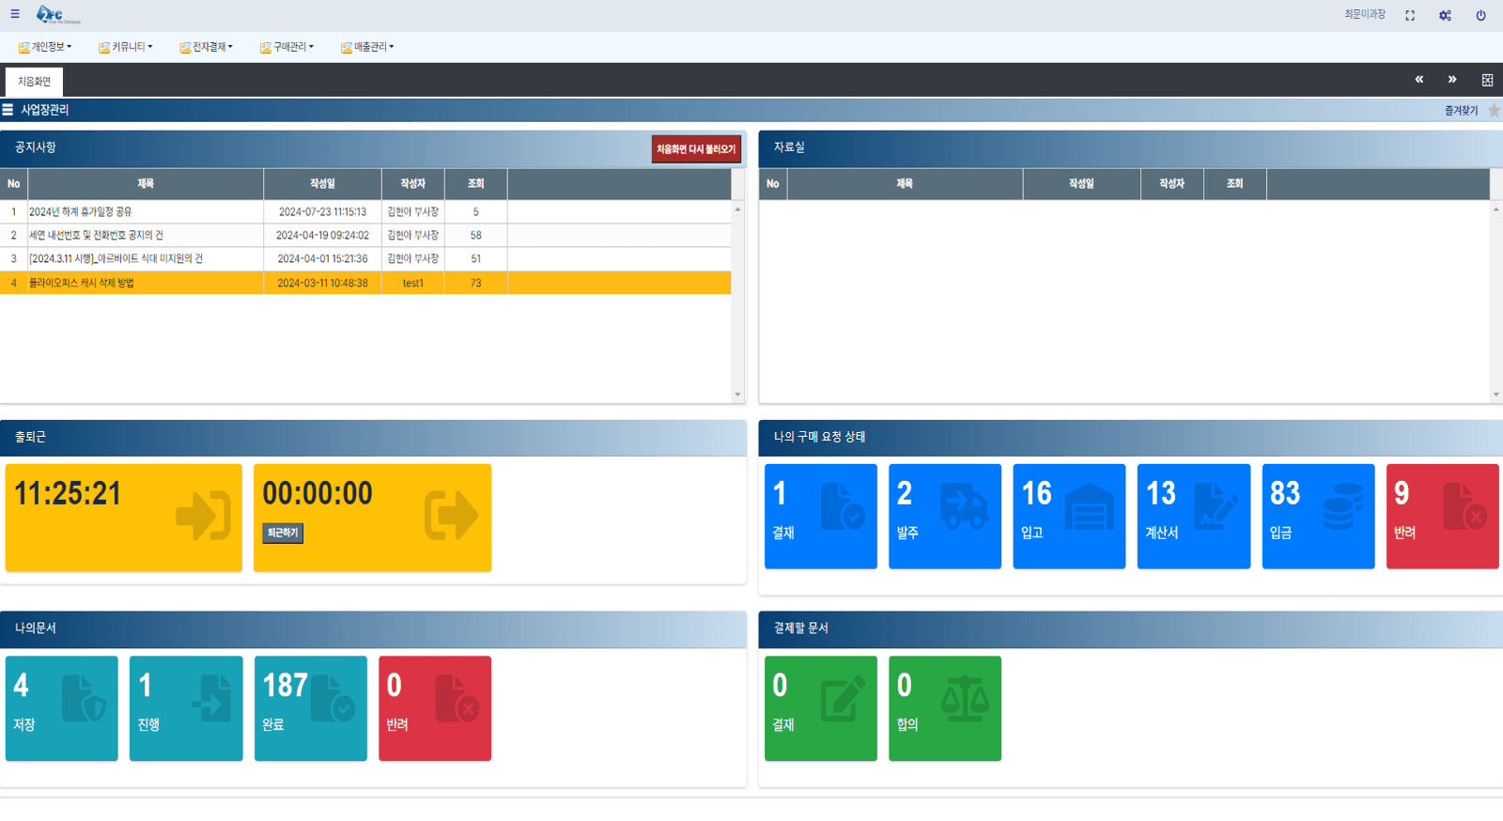Click the 공지사항 list vertical scrollbar
Image resolution: width=1503 pixels, height=821 pixels.
[737, 301]
